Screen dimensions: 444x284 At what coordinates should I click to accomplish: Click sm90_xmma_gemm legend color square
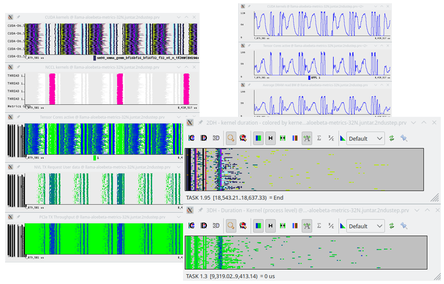(x=95, y=58)
